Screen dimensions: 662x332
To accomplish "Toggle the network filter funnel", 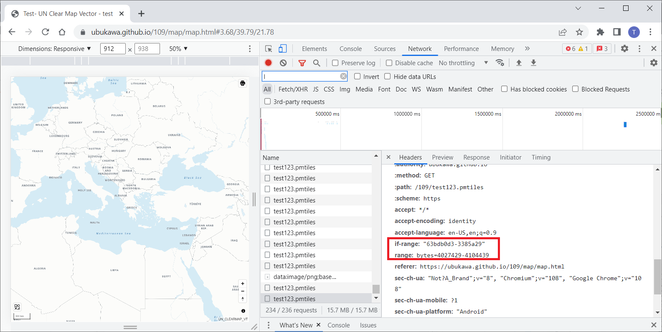I will pos(302,63).
